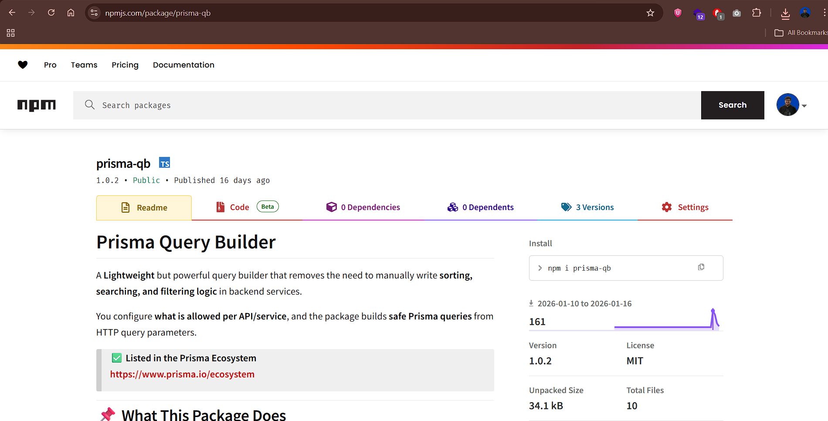This screenshot has width=828, height=421.
Task: Go back to the previous page
Action: (x=12, y=13)
